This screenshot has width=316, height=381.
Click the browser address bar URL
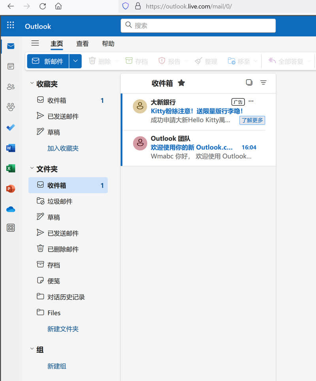click(x=189, y=6)
